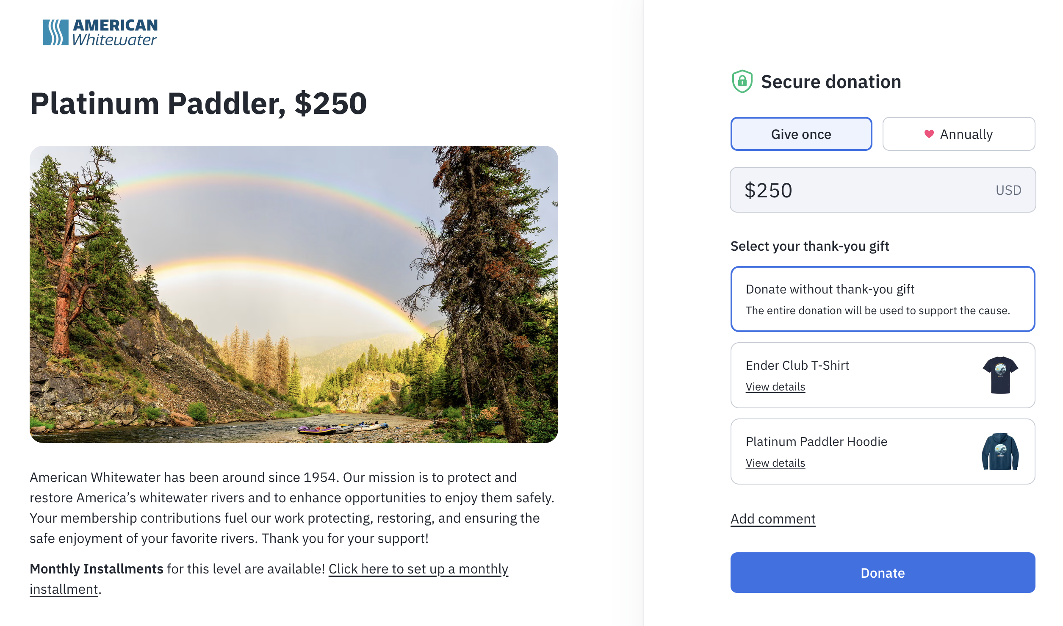1063x626 pixels.
Task: Click the Ender Club T-Shirt image
Action: tap(1000, 375)
